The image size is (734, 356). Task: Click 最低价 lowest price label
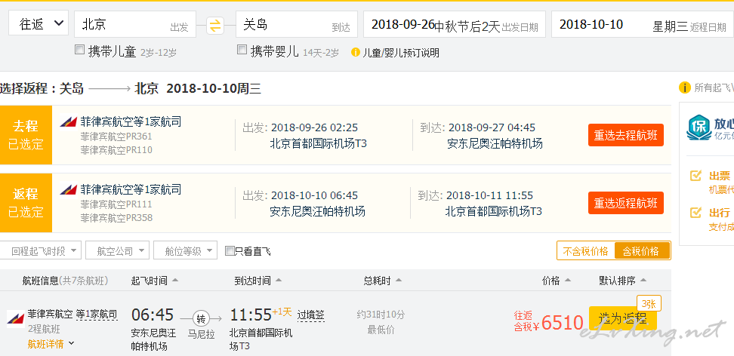pos(381,330)
